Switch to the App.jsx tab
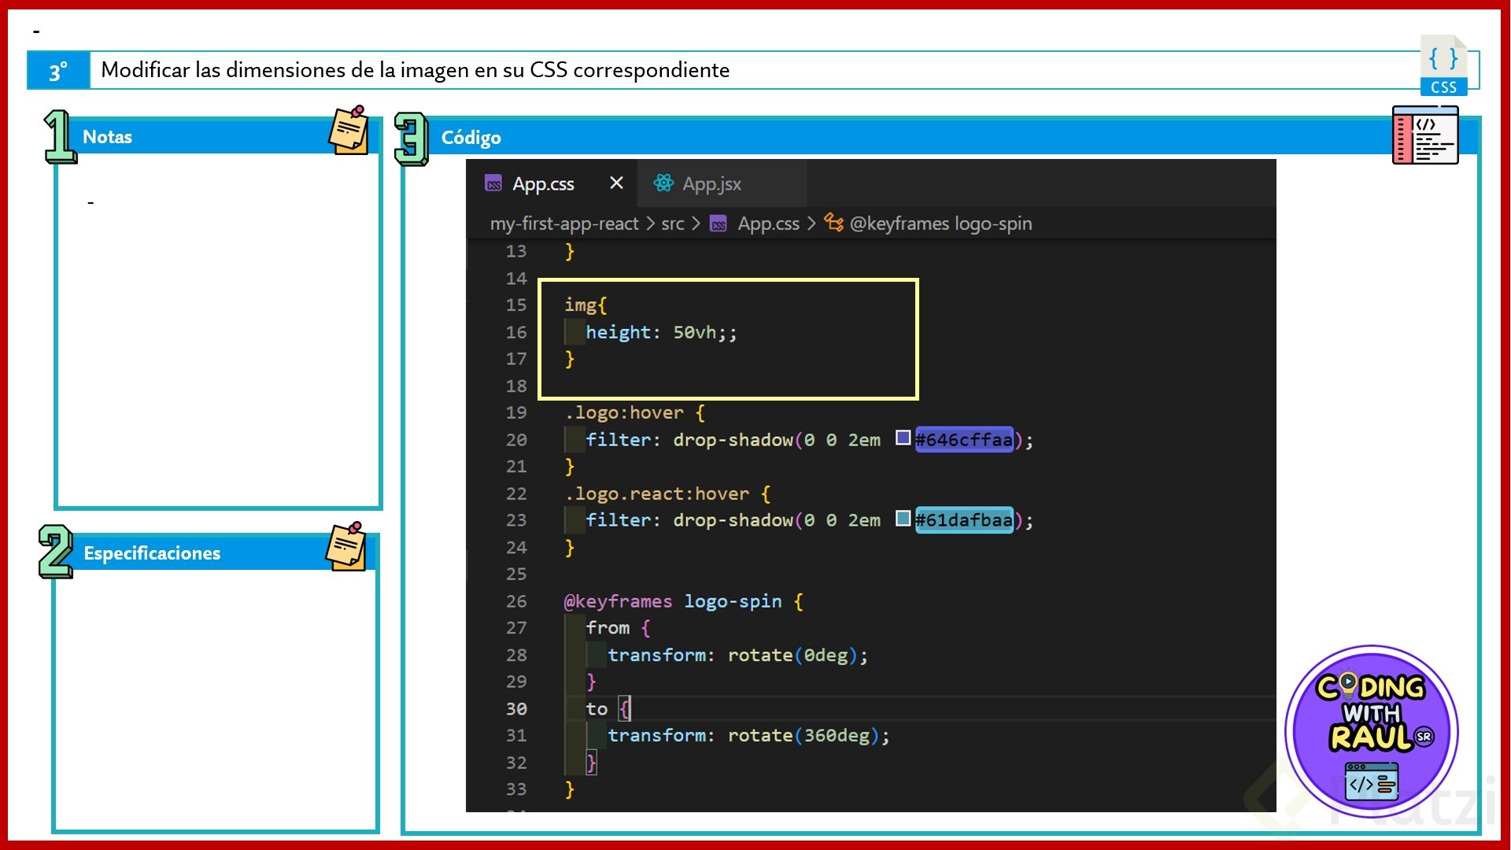1511x850 pixels. point(711,184)
